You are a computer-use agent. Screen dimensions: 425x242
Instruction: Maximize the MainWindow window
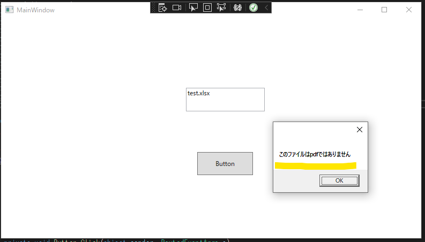click(x=384, y=10)
